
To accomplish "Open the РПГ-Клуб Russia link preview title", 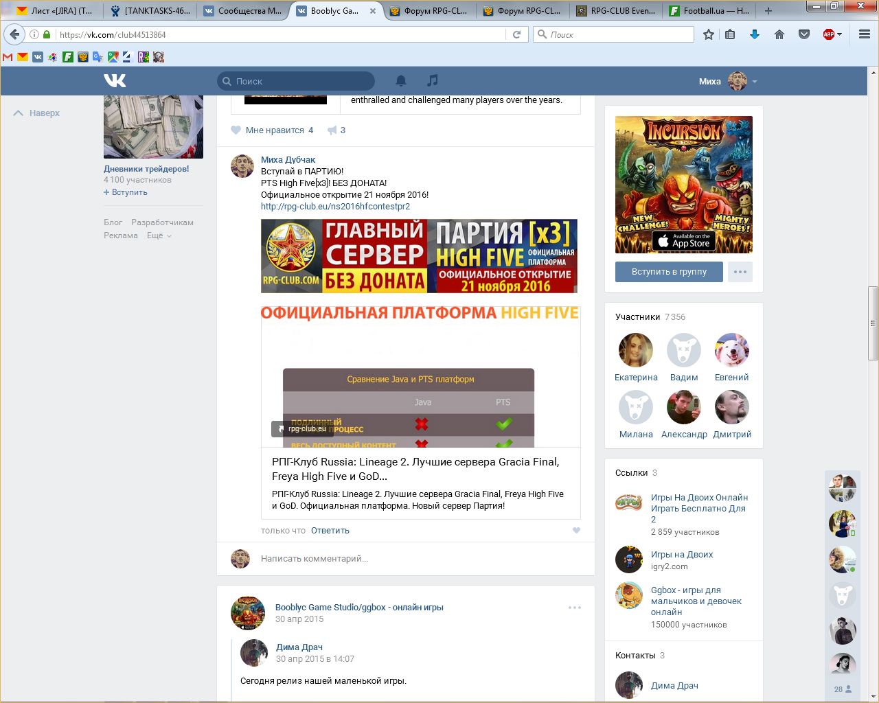I will 415,469.
